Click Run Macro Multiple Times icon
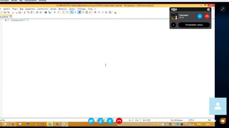 coord(106,12)
